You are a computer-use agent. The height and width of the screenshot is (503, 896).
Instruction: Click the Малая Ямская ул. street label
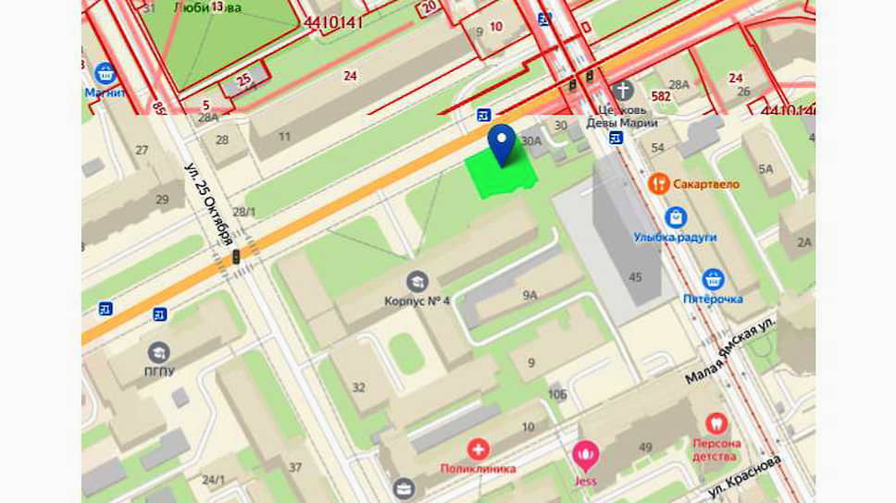(x=729, y=350)
